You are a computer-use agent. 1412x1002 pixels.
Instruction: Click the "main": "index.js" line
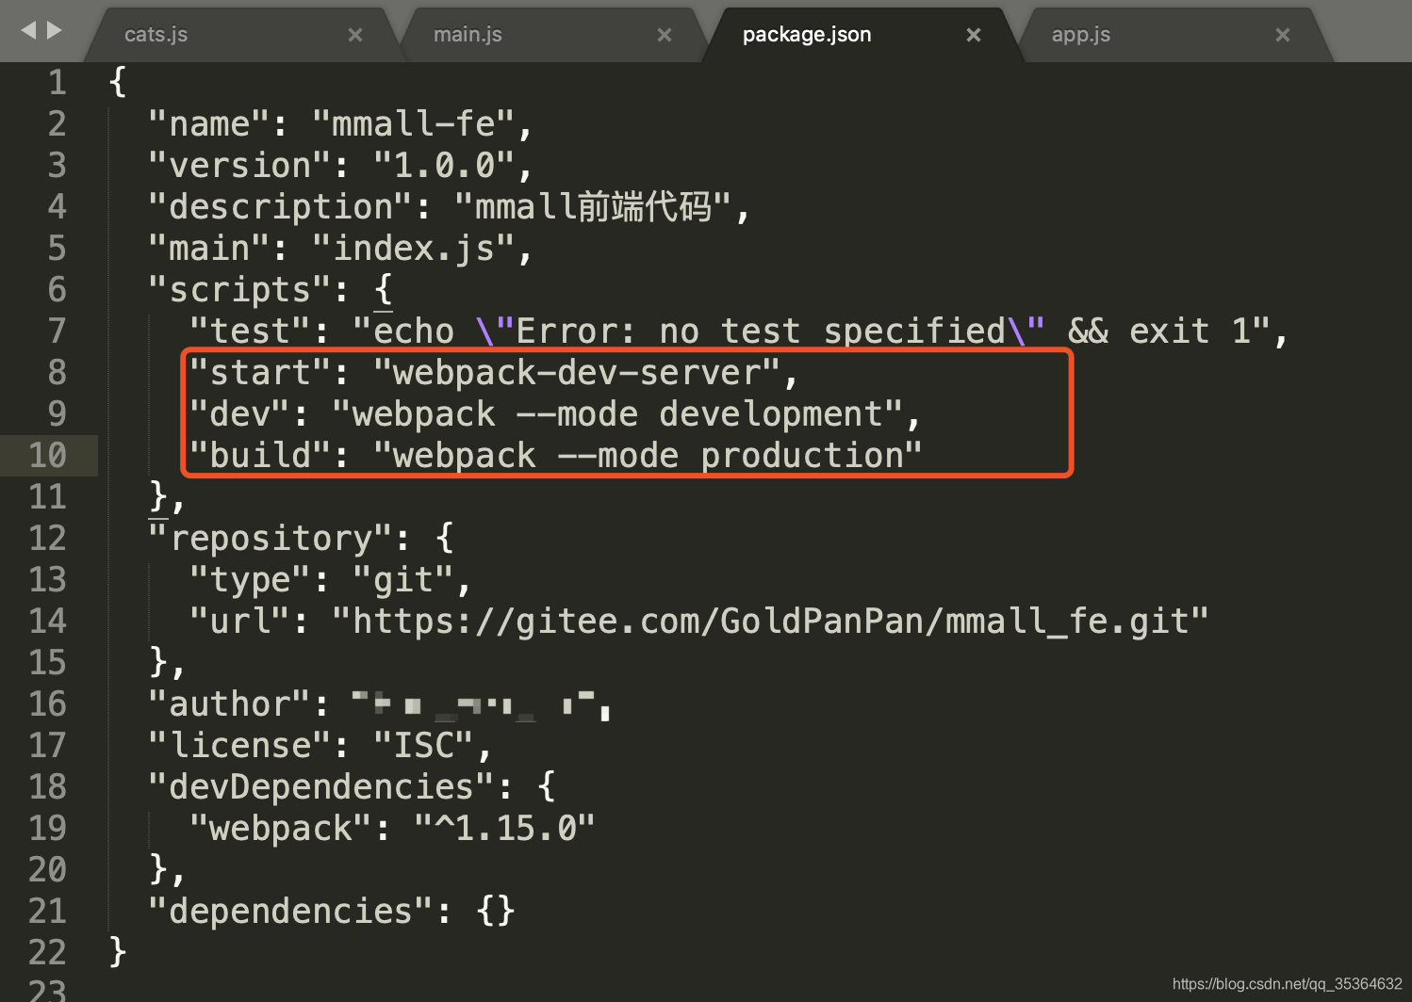(341, 248)
